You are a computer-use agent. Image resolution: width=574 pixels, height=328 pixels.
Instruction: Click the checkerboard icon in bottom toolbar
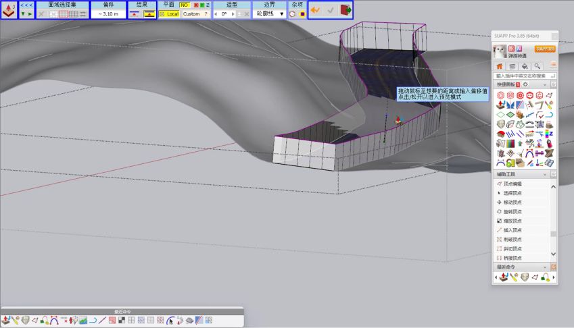click(122, 321)
